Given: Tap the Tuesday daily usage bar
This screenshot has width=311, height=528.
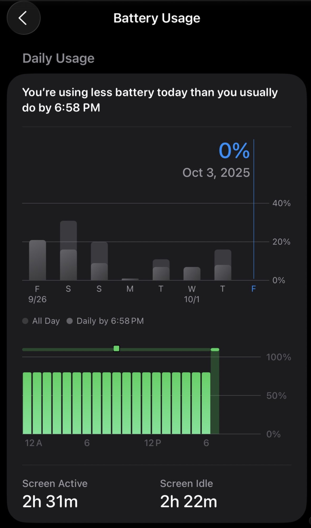Looking at the screenshot, I should [161, 270].
